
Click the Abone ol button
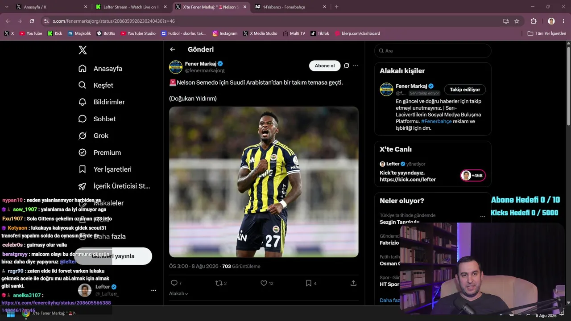pos(325,66)
